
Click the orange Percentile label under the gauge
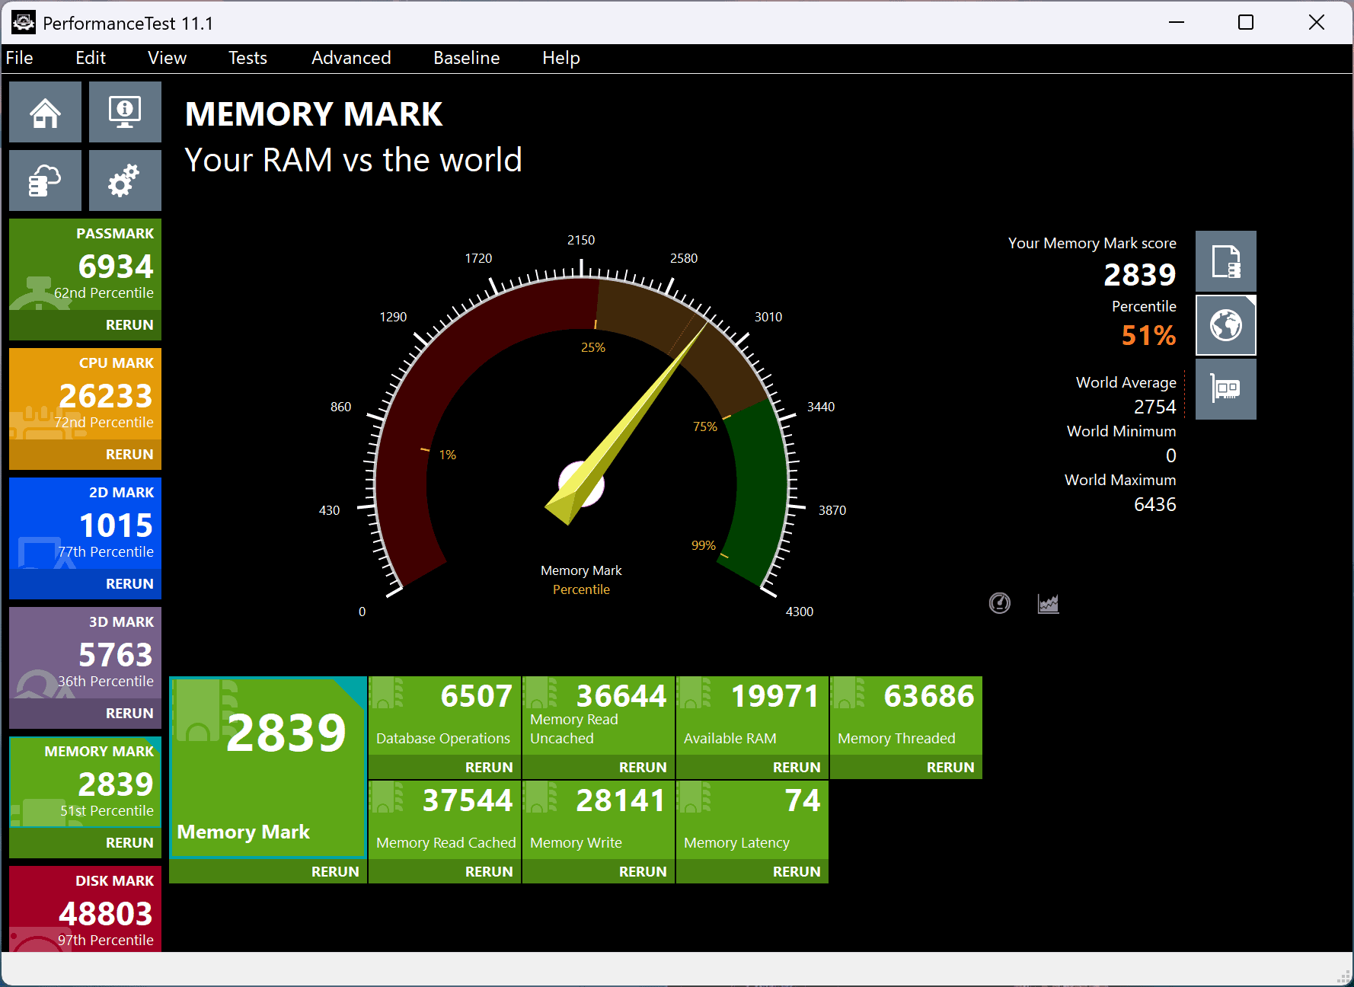pos(581,589)
